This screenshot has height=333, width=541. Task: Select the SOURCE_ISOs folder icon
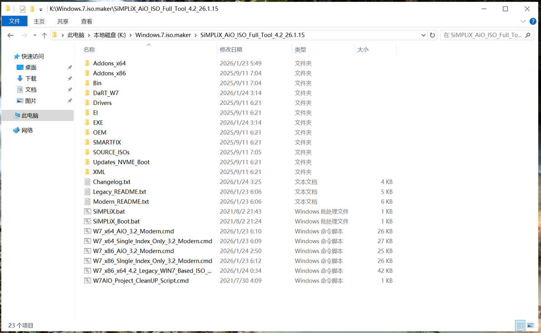[x=87, y=152]
